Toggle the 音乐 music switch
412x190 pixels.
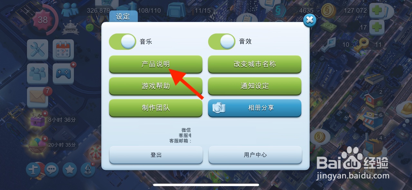(123, 41)
